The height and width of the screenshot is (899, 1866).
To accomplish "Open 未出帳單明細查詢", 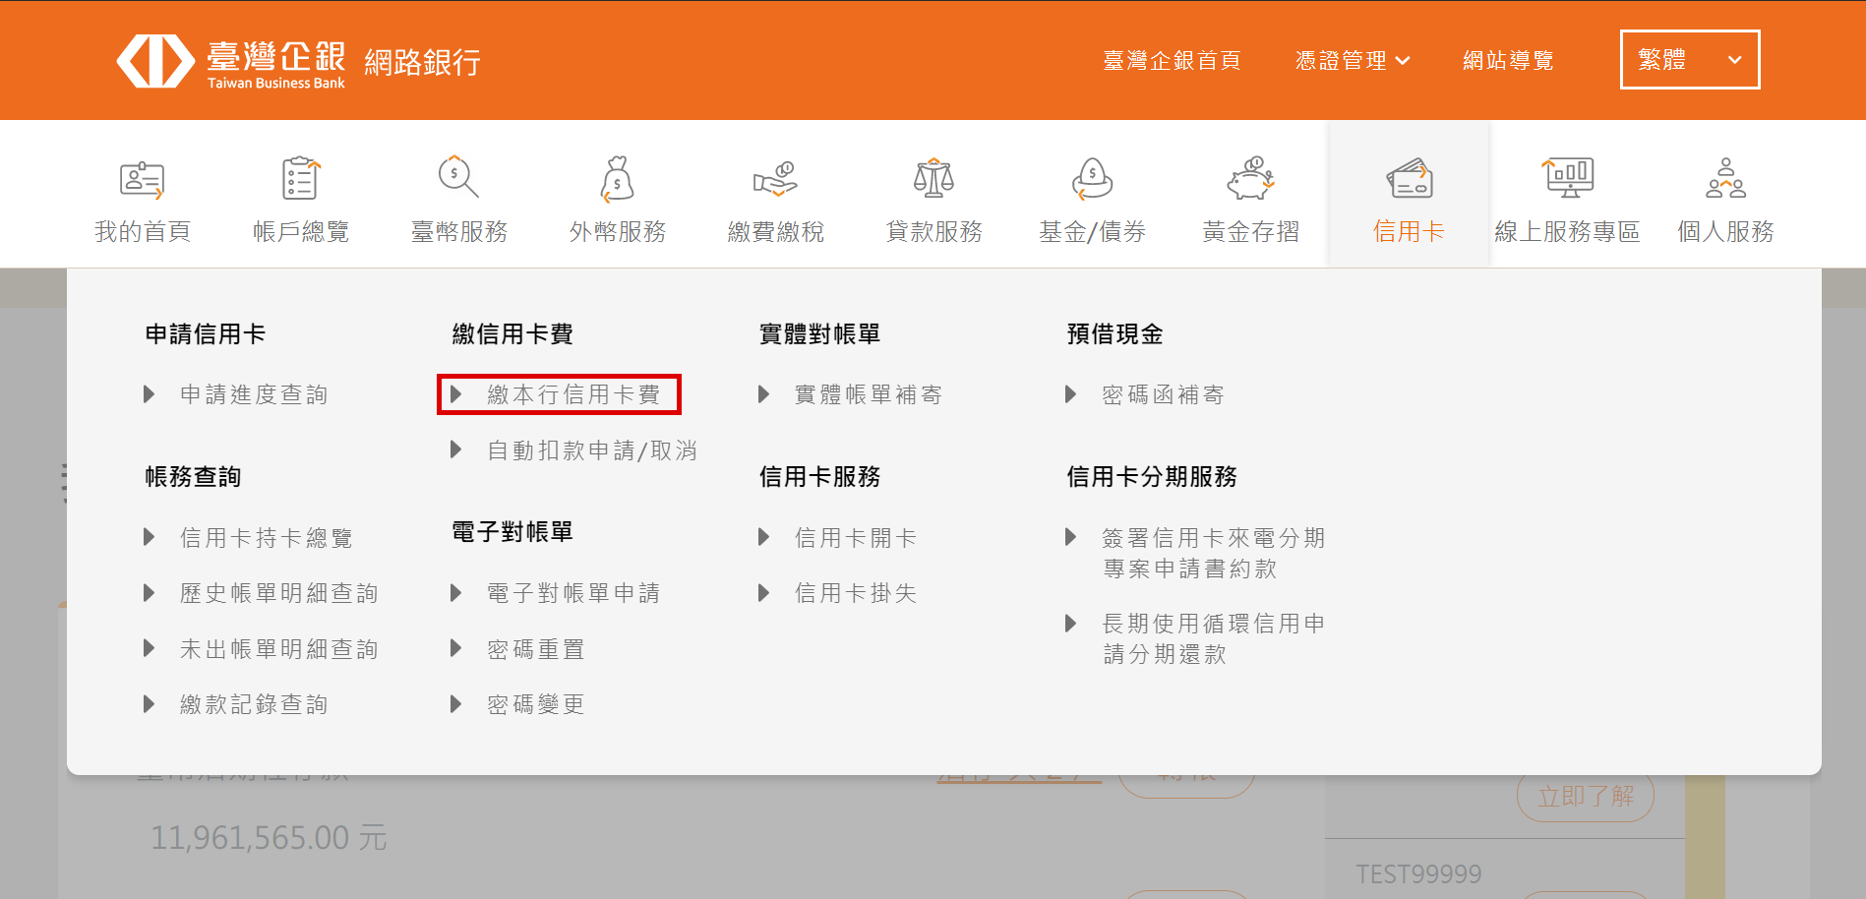I will 278,649.
